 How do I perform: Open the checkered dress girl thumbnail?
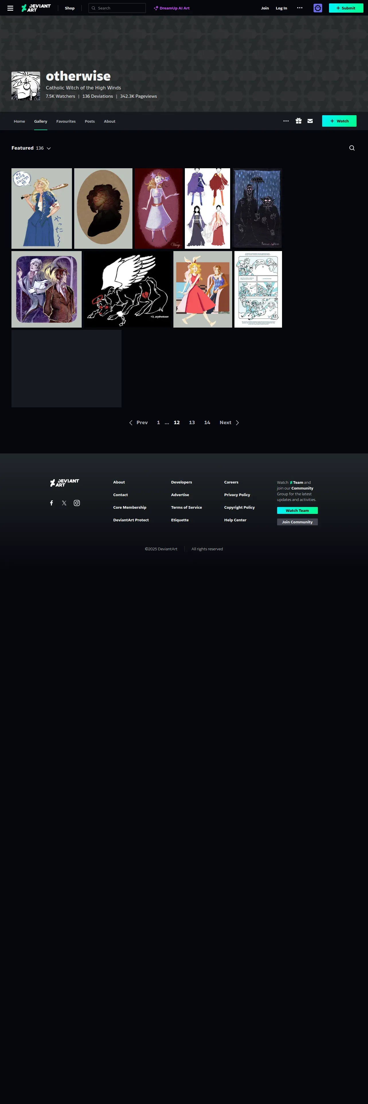click(x=158, y=209)
